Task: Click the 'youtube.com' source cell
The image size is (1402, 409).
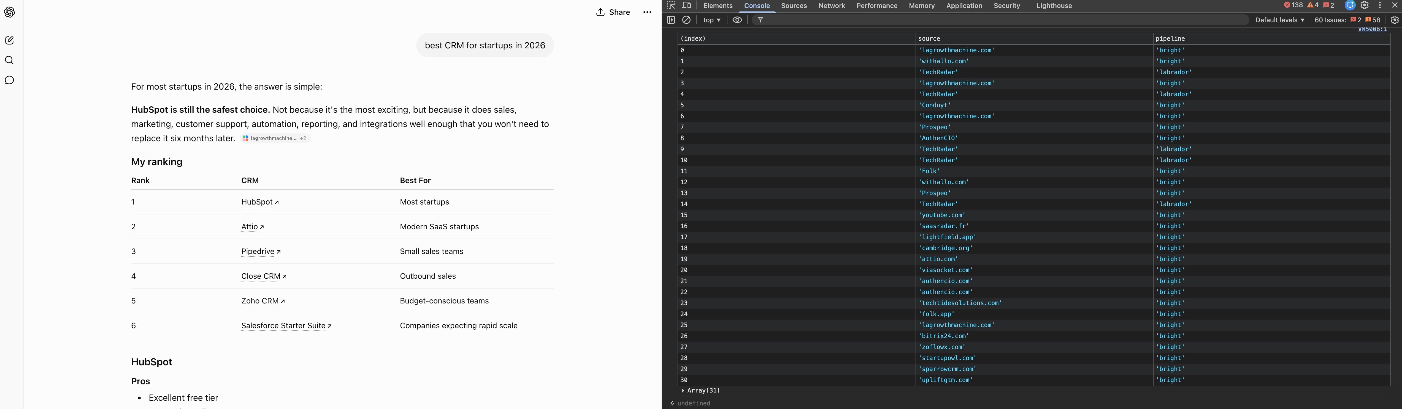Action: (1034, 215)
